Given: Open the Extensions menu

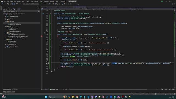Looking at the screenshot, I should [46, 1].
